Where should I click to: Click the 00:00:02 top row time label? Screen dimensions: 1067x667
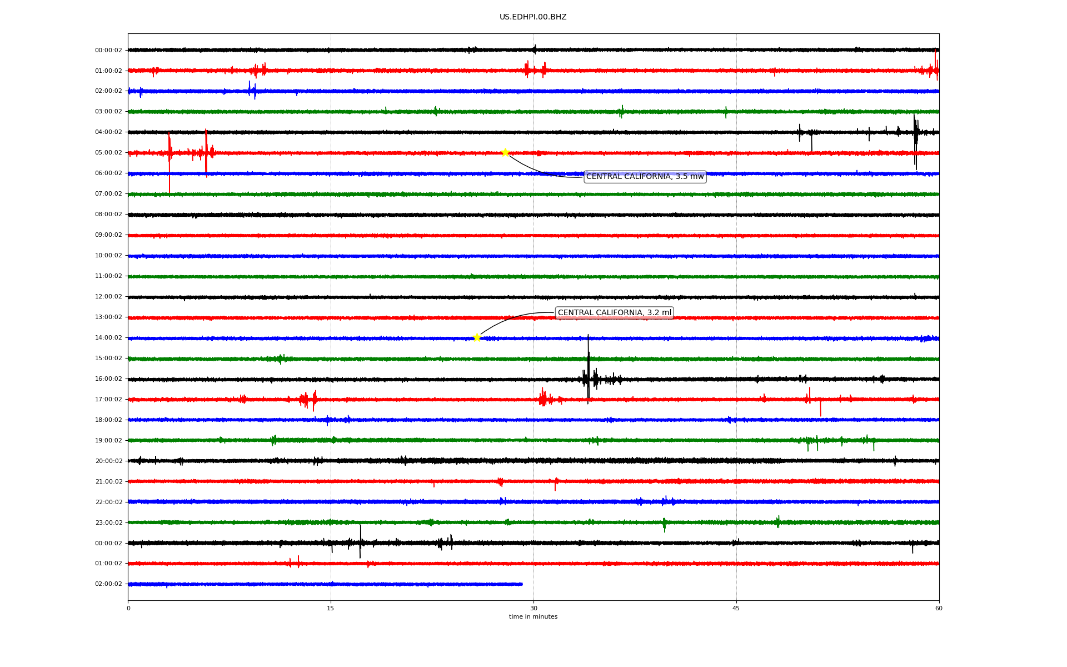pyautogui.click(x=108, y=51)
